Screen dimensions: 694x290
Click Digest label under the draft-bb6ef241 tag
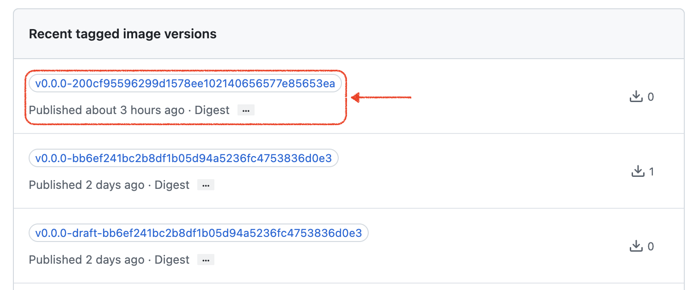[x=172, y=260]
